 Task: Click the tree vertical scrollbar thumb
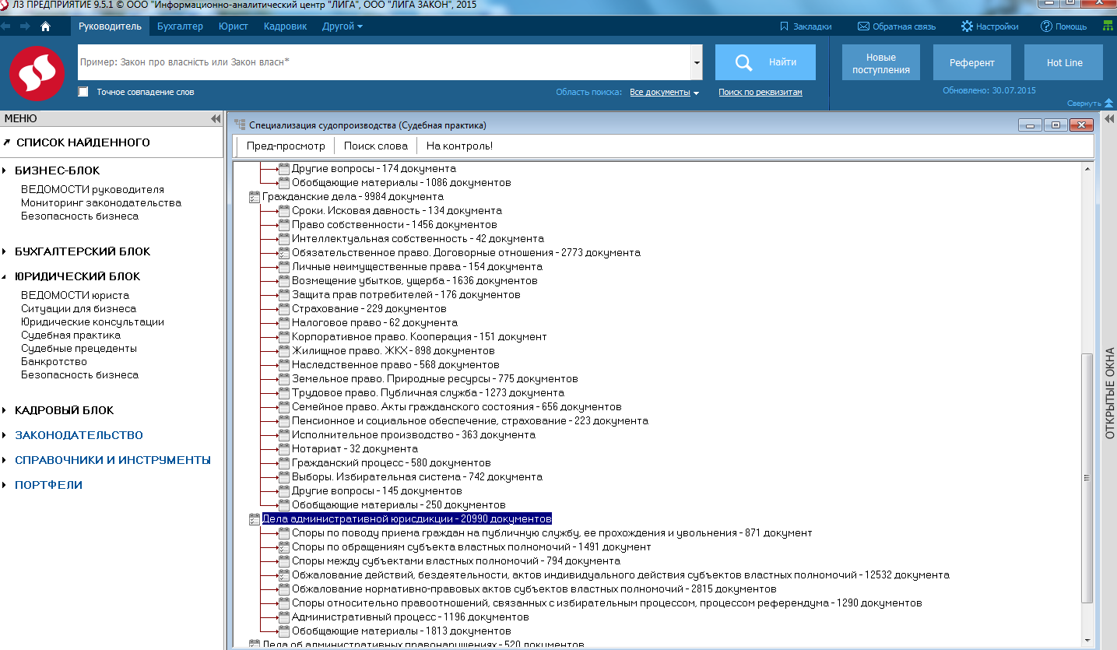tap(1087, 478)
